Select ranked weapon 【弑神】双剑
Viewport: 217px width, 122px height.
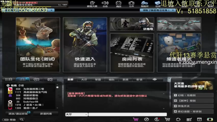(193, 101)
